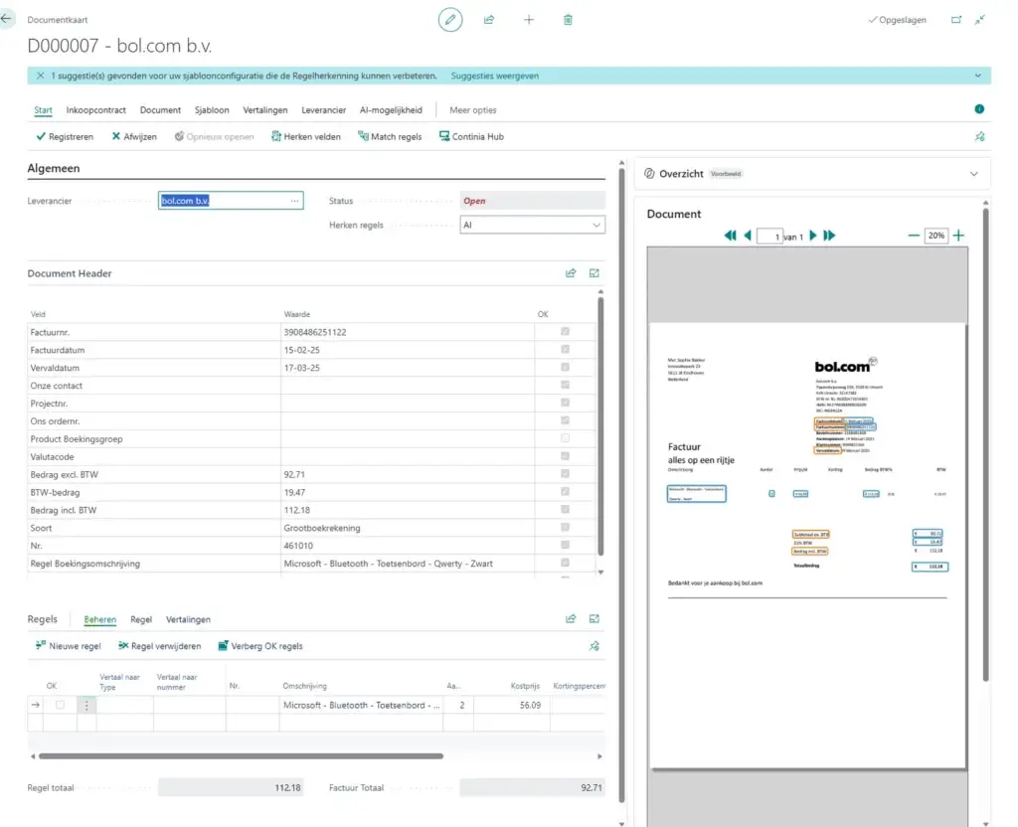Viewport: 1018px width, 827px height.
Task: Open Continia Hub
Action: 471,136
